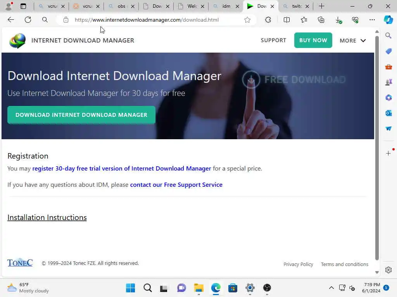Viewport: 397px width, 297px height.
Task: Open the weather widget showing 65°F
Action: (28, 288)
